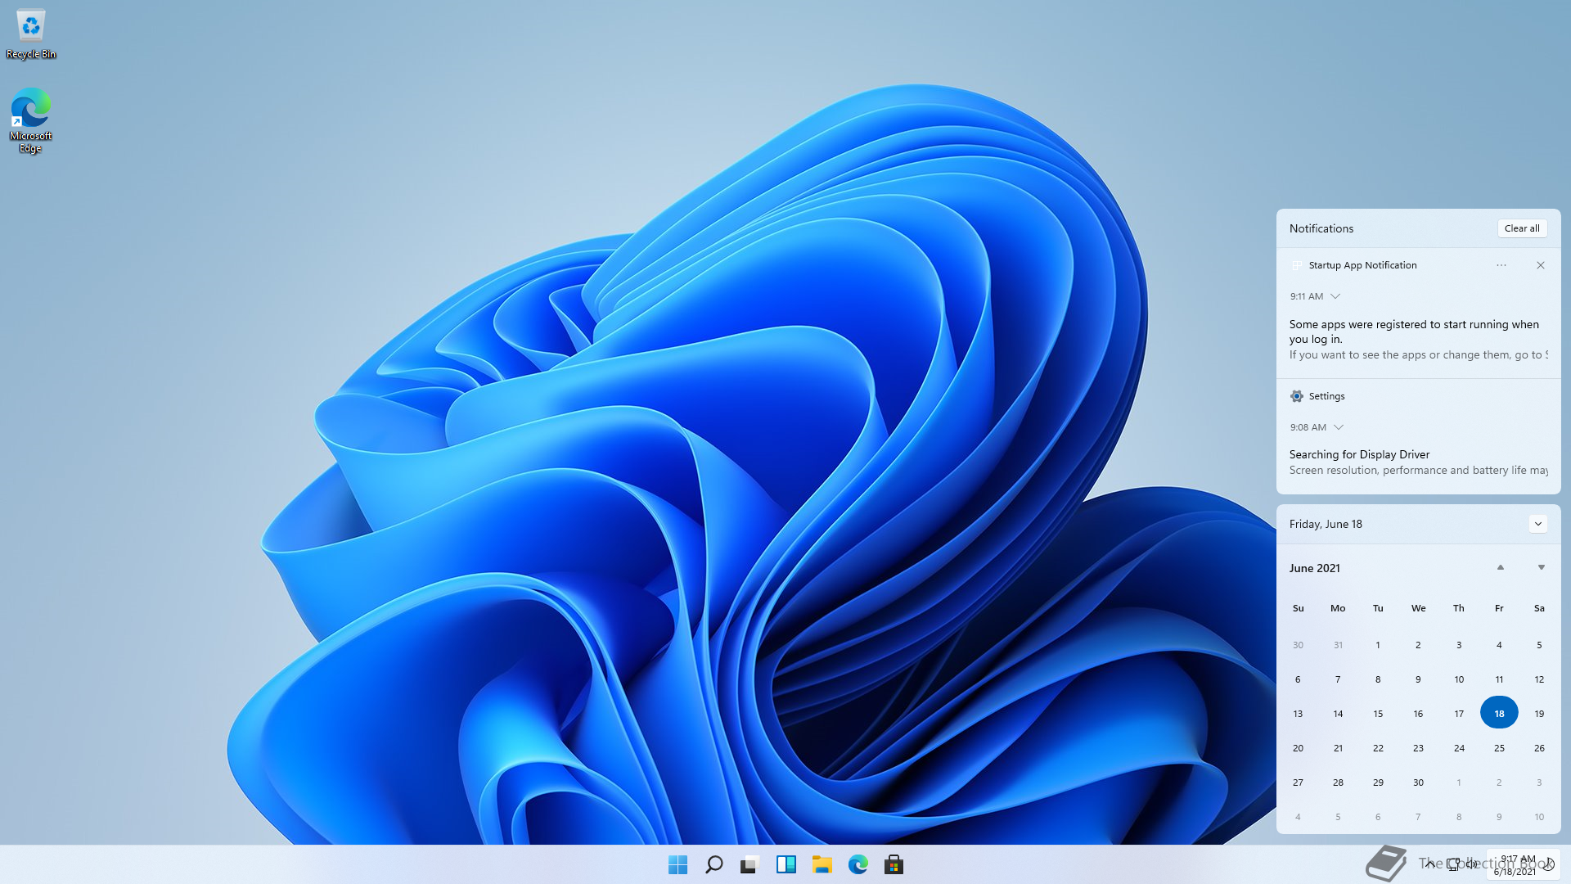This screenshot has height=884, width=1571.
Task: Select June 14 in the calendar
Action: coord(1338,714)
